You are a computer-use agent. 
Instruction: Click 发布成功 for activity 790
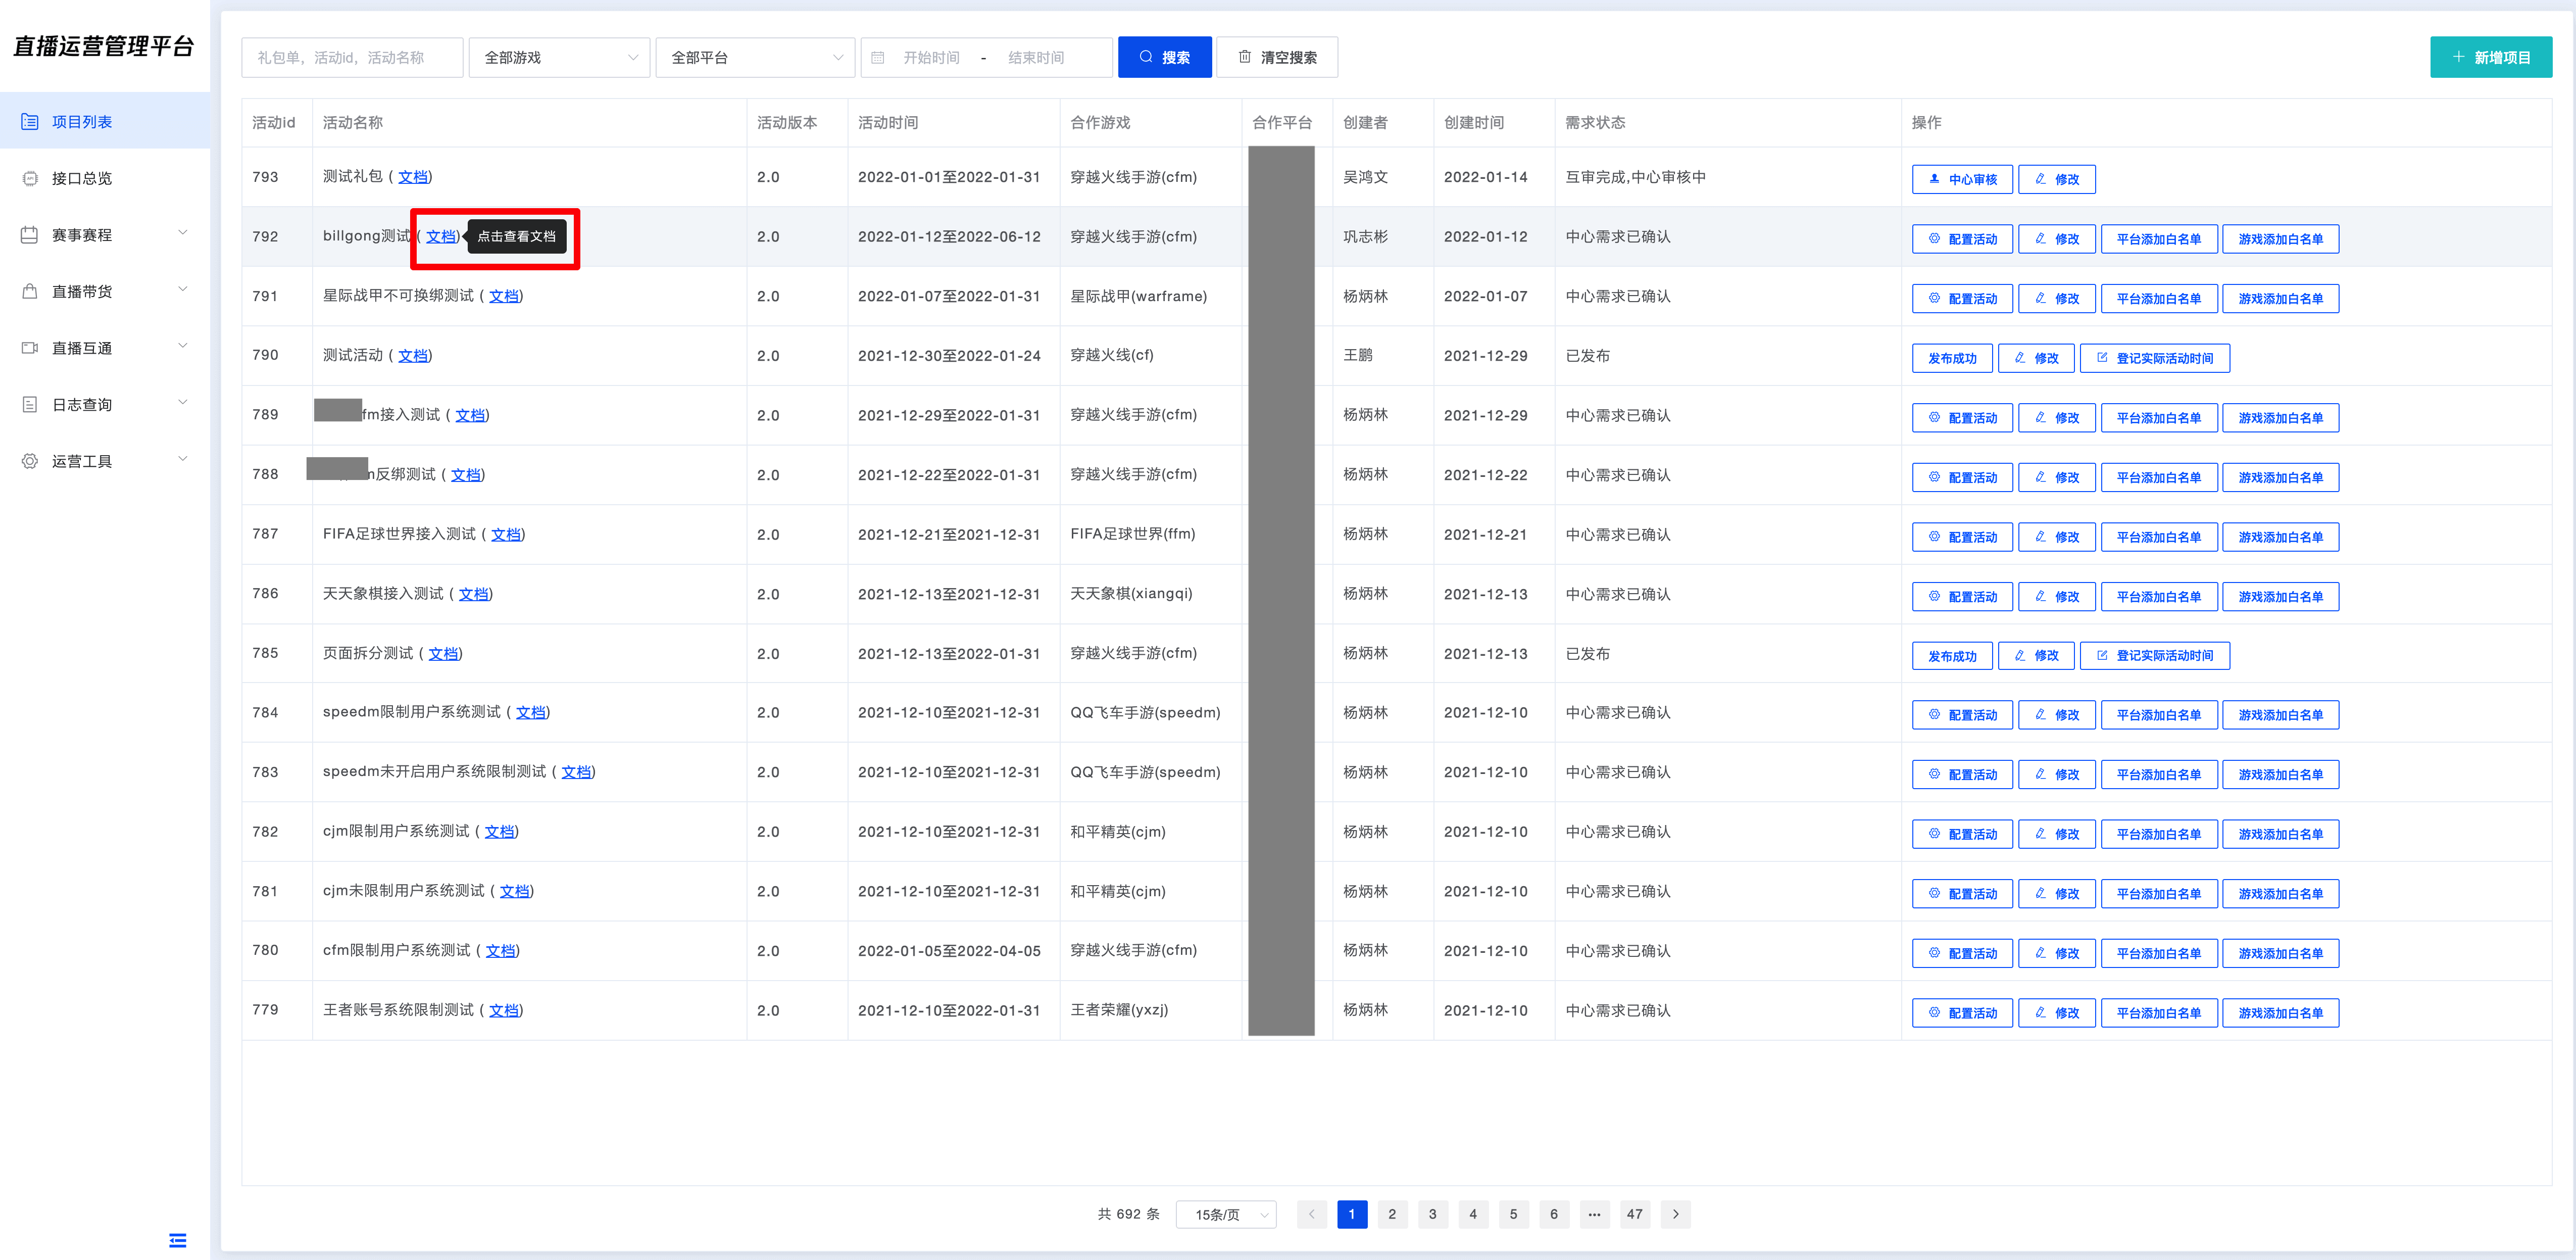(1952, 358)
